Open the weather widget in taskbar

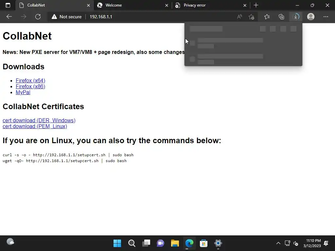(10, 242)
